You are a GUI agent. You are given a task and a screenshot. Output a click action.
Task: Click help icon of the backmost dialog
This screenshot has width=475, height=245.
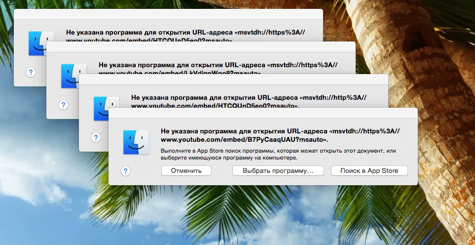coord(31,73)
